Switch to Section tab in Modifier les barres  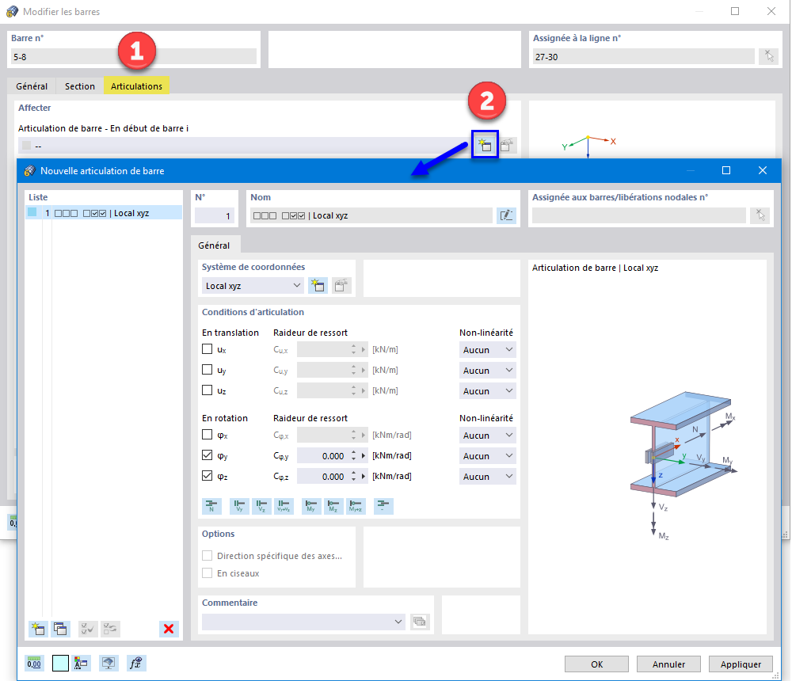80,86
